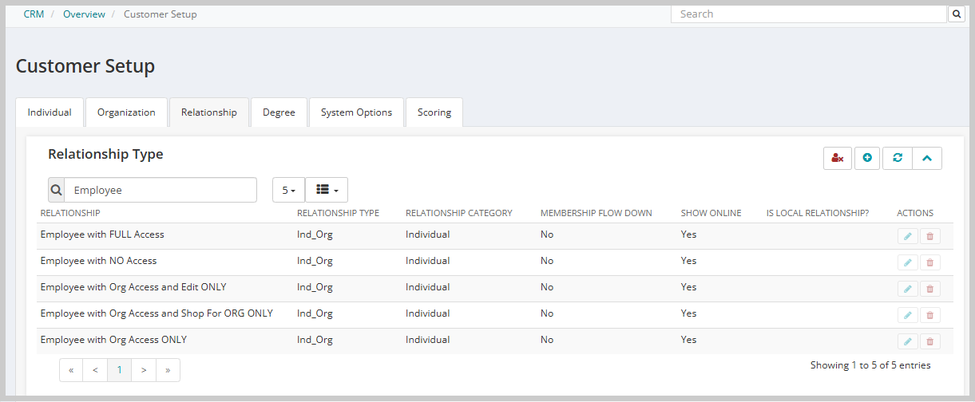The image size is (975, 402).
Task: Click 'Showing 1 to 5 of 5 entries' text
Action: (x=870, y=365)
